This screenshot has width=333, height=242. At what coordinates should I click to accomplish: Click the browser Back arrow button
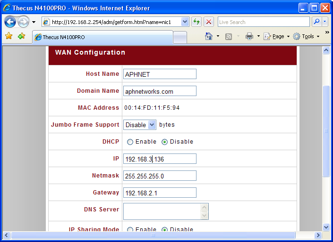(x=10, y=22)
